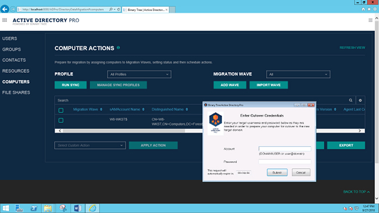
Task: Go to Contacts in the sidebar
Action: (x=14, y=60)
